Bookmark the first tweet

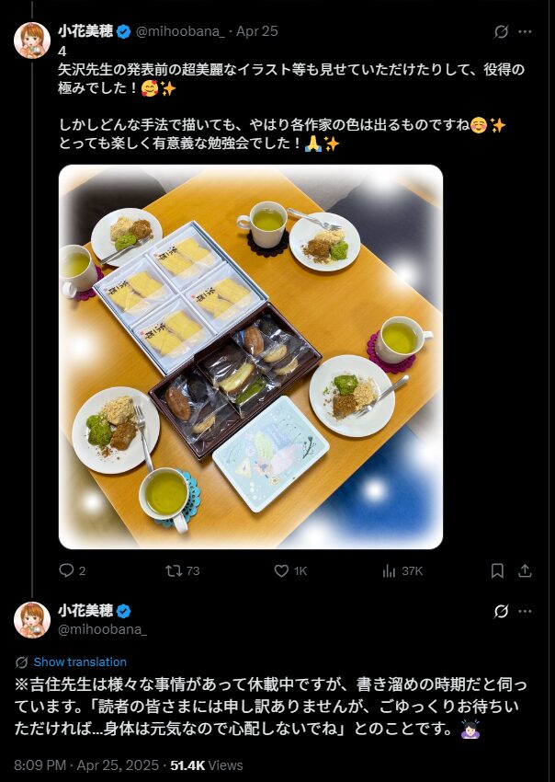point(497,571)
